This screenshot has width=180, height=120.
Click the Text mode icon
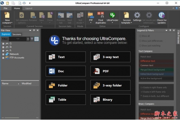point(80,15)
